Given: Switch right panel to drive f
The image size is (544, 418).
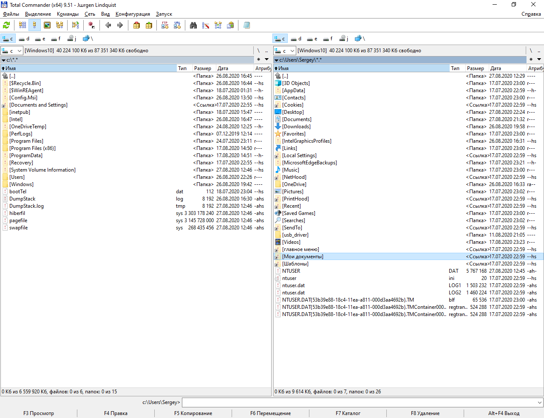Looking at the screenshot, I should [328, 39].
